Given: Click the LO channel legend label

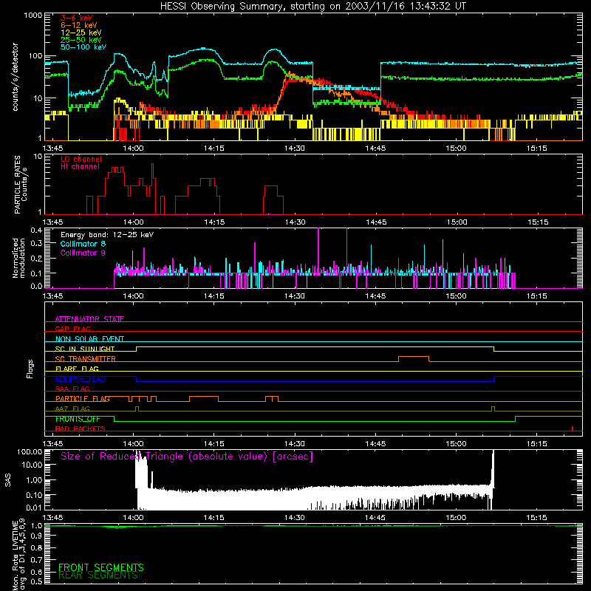Looking at the screenshot, I should pos(81,159).
